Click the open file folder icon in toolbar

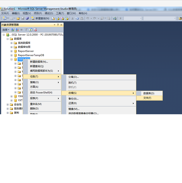(x=18, y=18)
